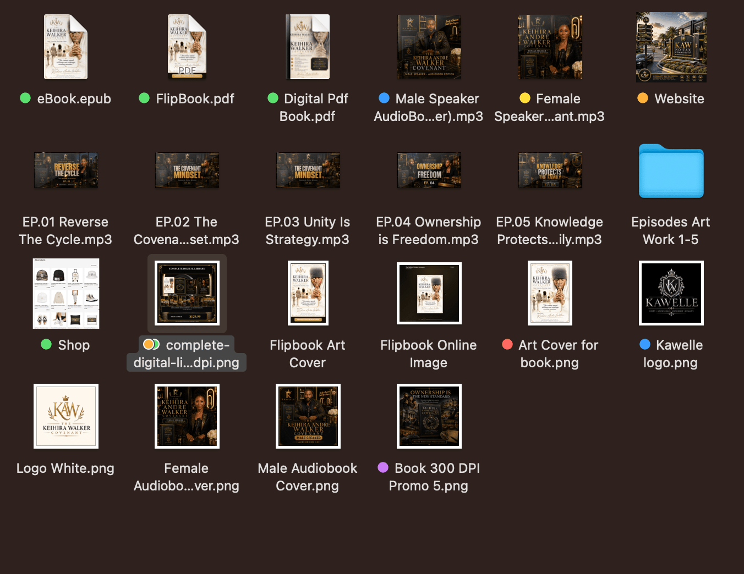Click the yellow tag dot beside Female Speaker

(525, 98)
